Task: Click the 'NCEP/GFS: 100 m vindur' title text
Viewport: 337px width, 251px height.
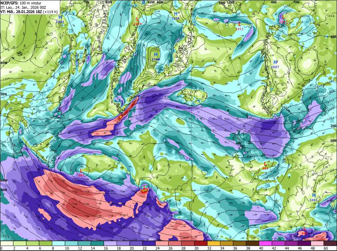Action: pos(21,3)
